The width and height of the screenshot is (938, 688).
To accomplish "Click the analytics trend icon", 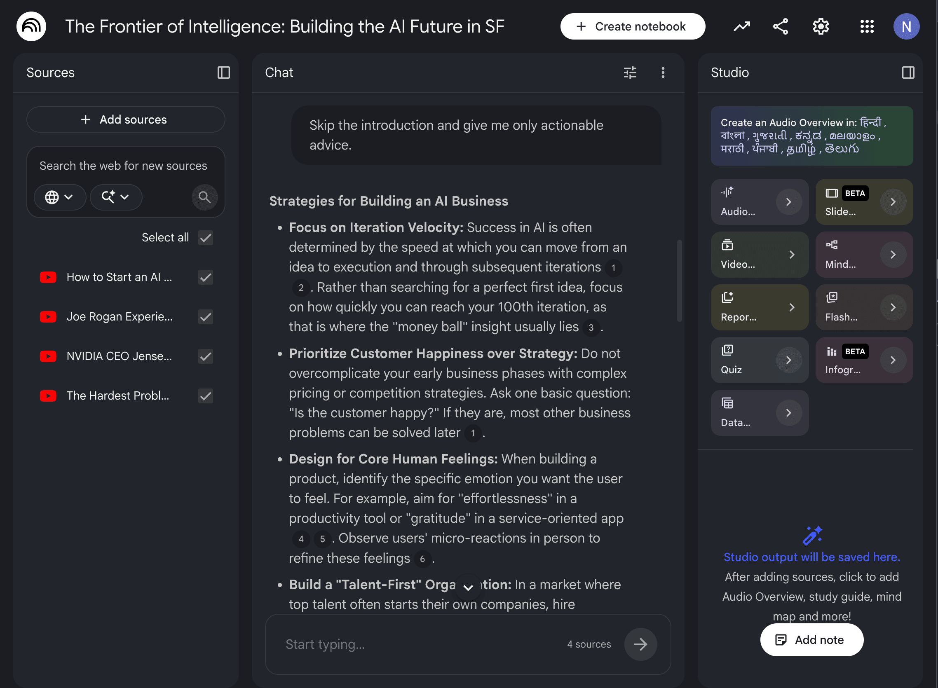I will pyautogui.click(x=741, y=27).
